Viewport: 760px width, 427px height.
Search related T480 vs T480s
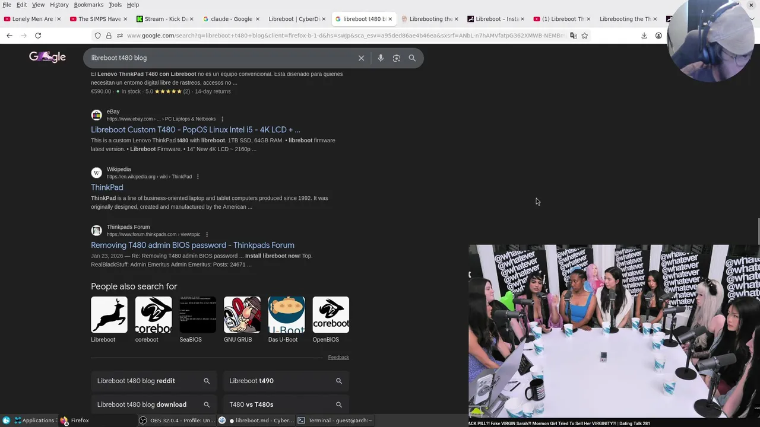(286, 404)
